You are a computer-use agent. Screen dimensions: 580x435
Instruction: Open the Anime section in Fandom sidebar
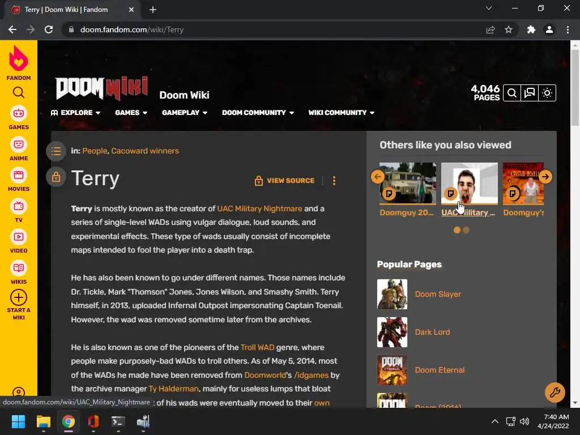click(19, 150)
